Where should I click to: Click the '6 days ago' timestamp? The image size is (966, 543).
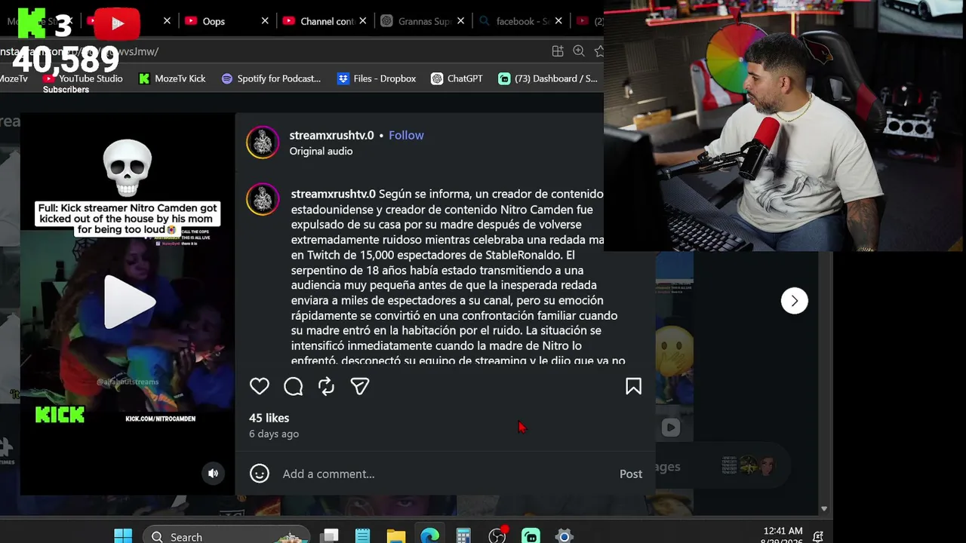click(x=274, y=434)
